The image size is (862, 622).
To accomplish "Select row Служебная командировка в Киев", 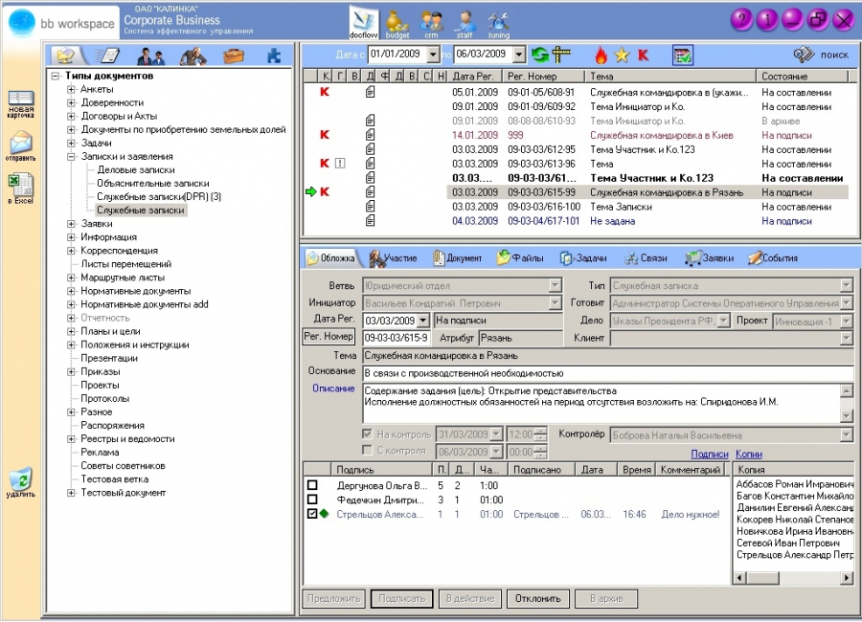I will coord(576,135).
